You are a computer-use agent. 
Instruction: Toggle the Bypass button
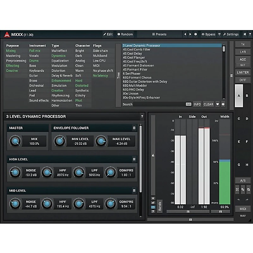point(208,34)
